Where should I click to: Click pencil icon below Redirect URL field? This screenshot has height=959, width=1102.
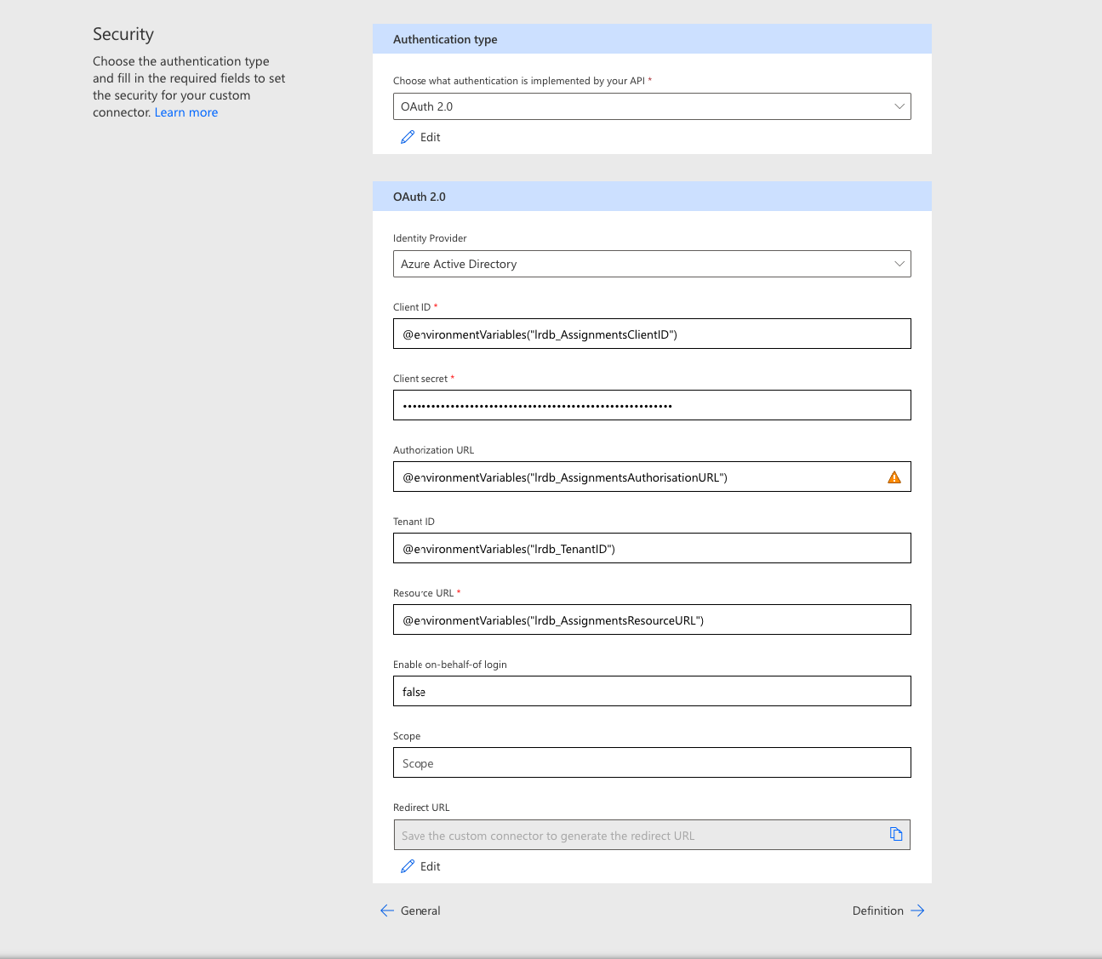point(408,866)
